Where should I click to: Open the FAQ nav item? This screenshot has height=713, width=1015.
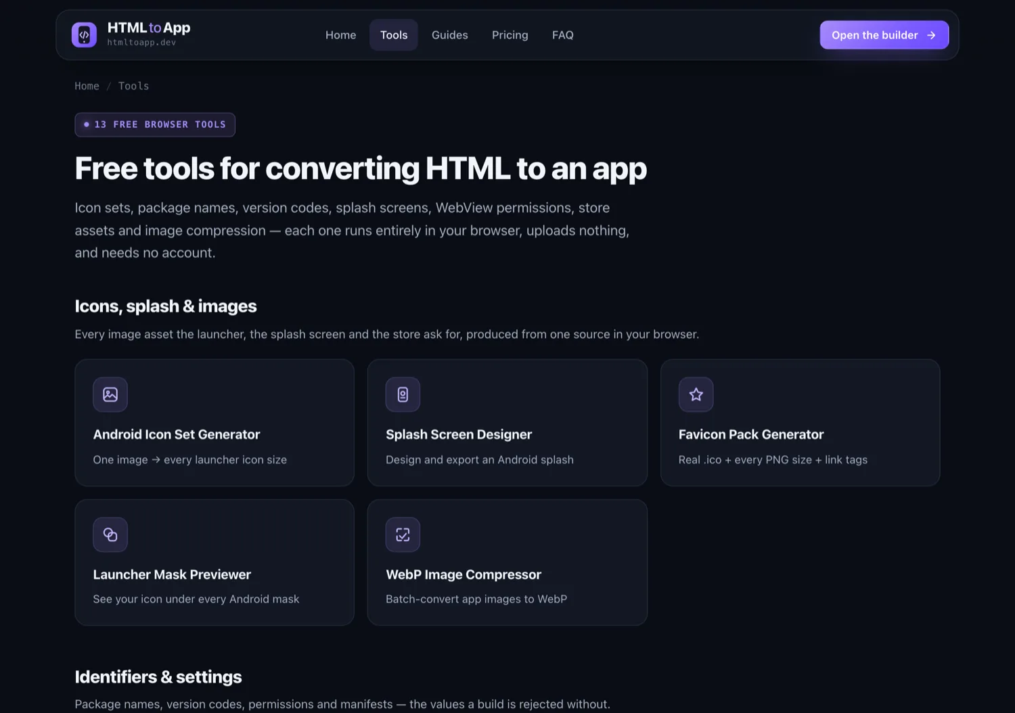click(563, 35)
